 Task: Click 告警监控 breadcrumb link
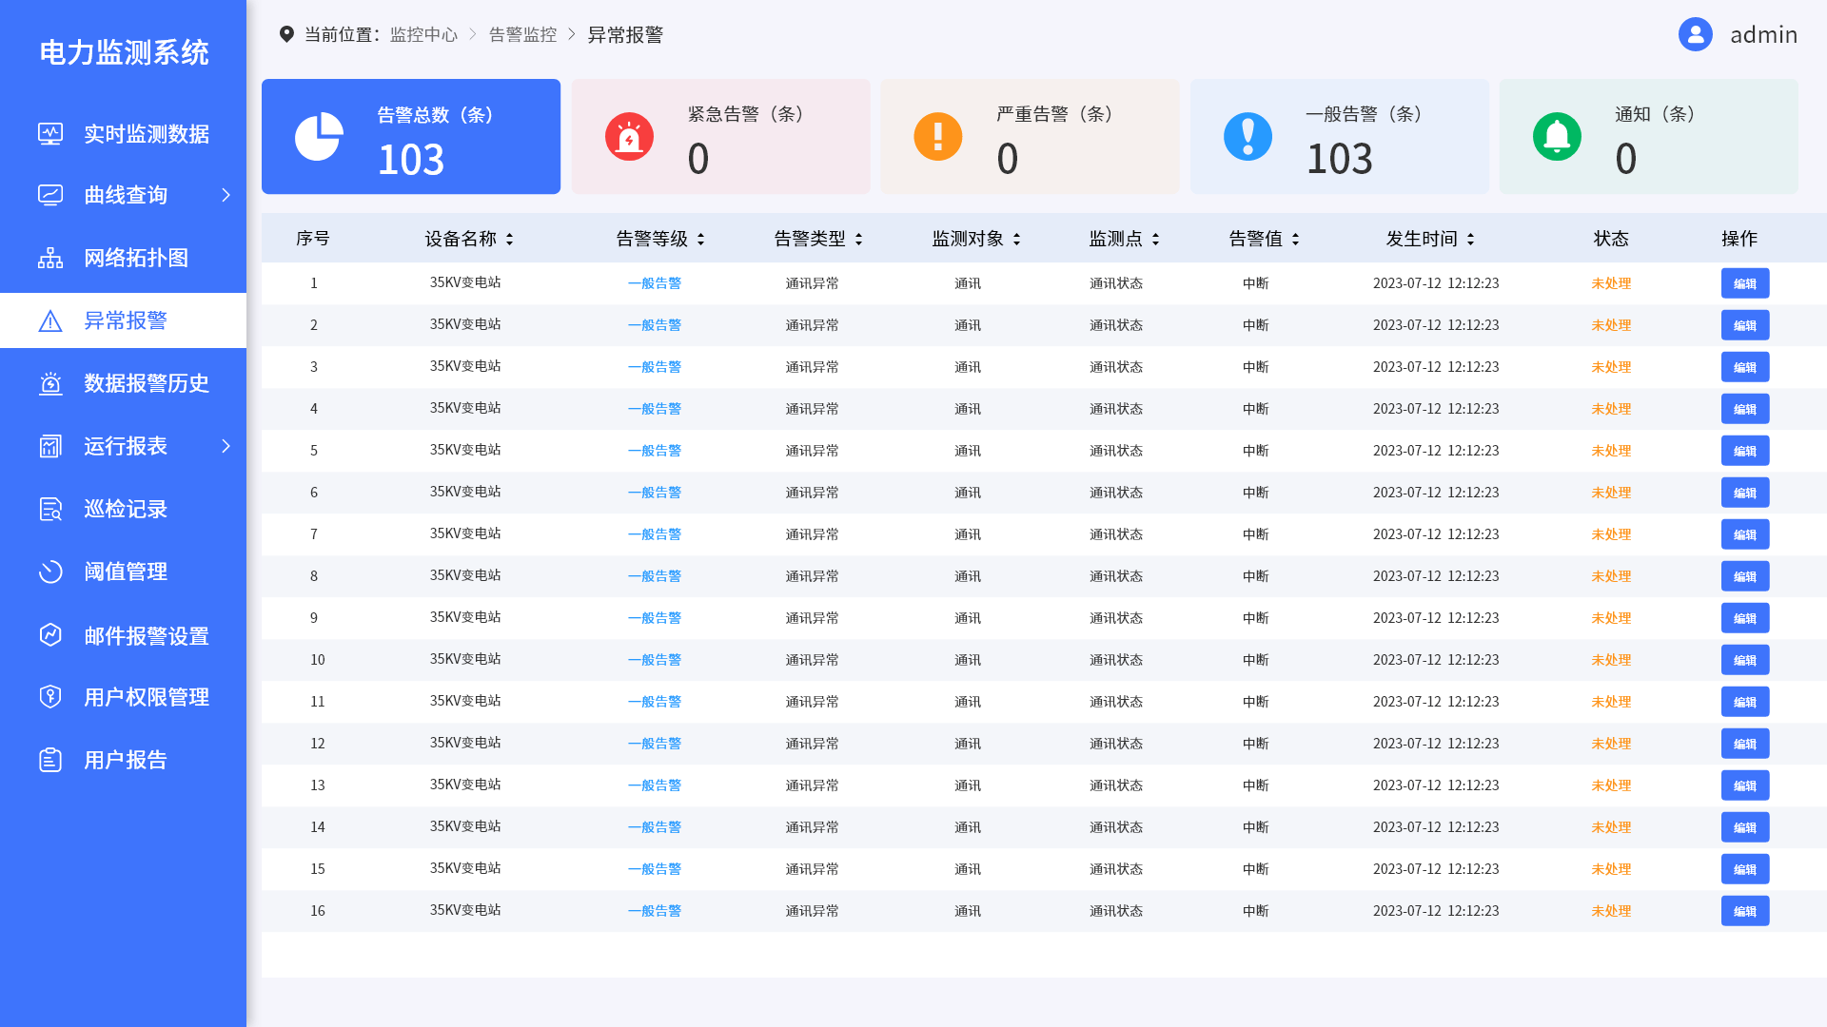522,34
